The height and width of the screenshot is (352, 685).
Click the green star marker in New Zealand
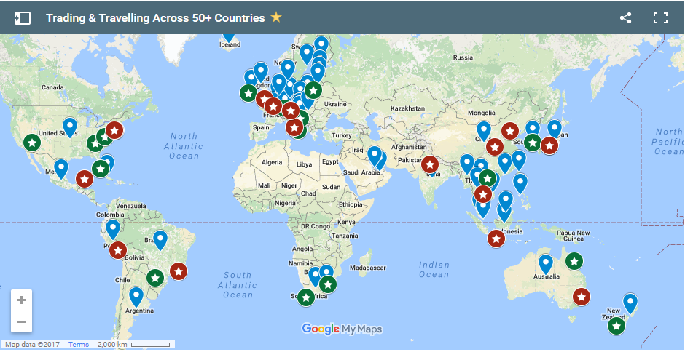point(616,326)
